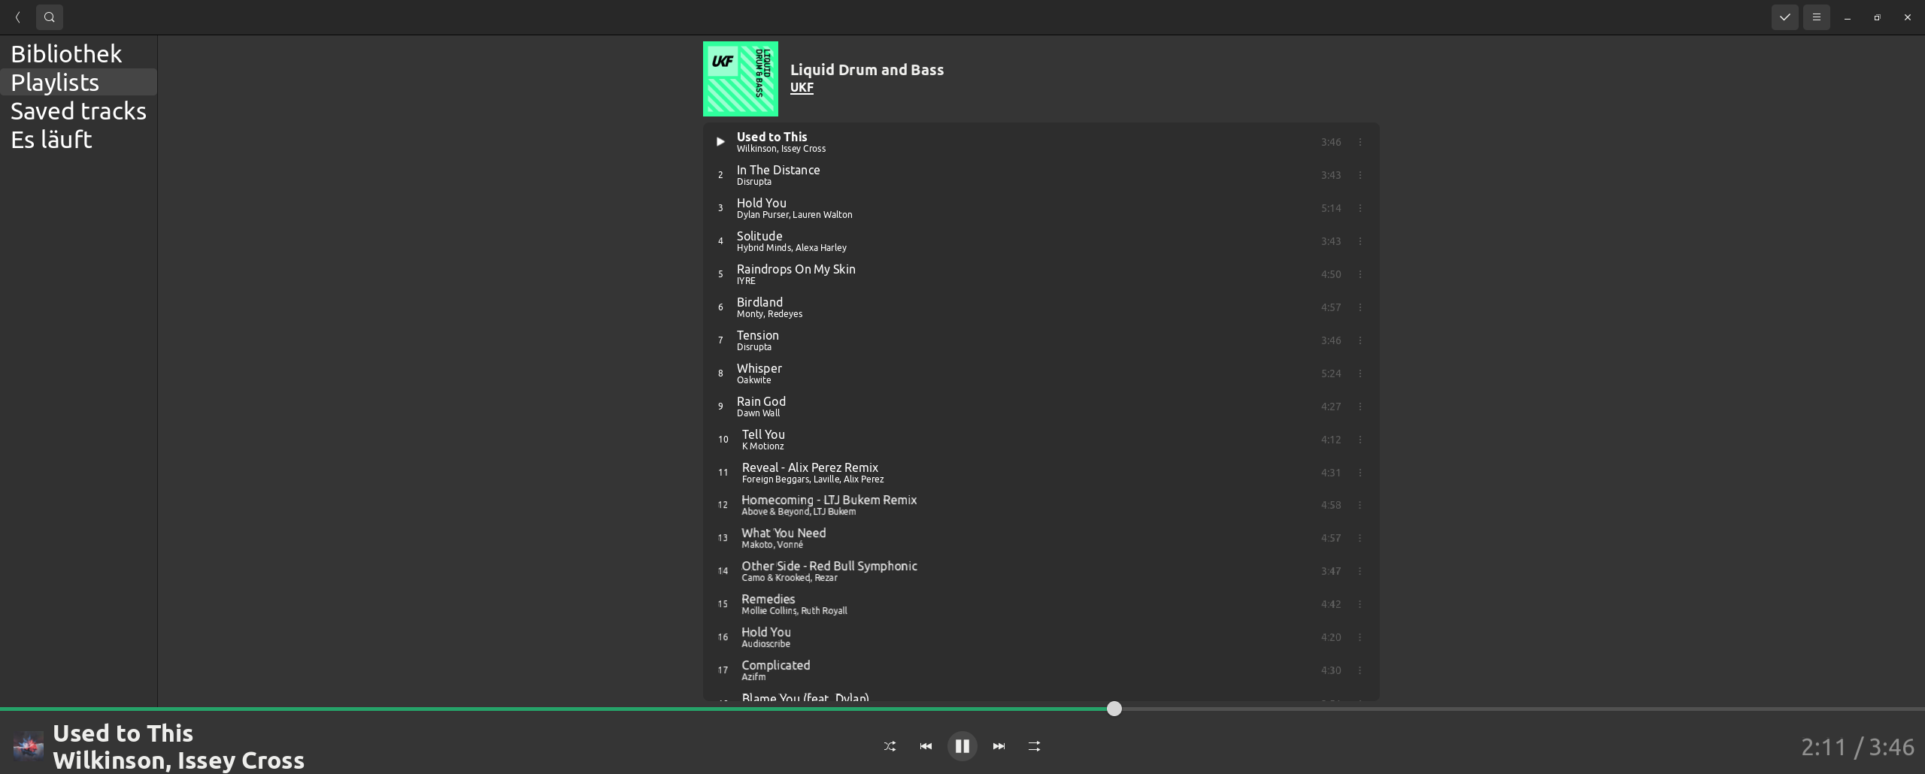Viewport: 1925px width, 774px height.
Task: Open the three-dot menu for Remedies
Action: tap(1360, 604)
